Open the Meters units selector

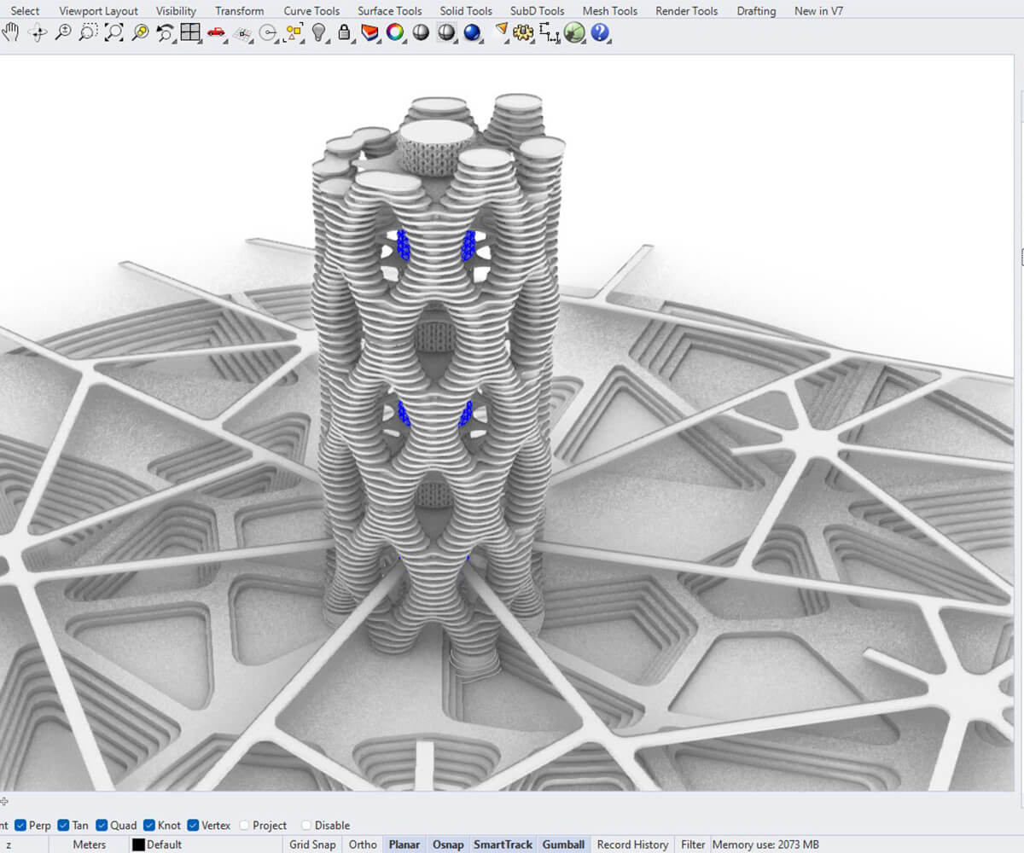click(90, 844)
